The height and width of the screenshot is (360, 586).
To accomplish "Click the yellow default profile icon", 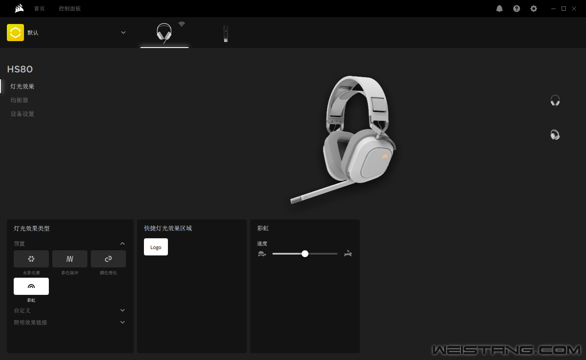I will 15,33.
